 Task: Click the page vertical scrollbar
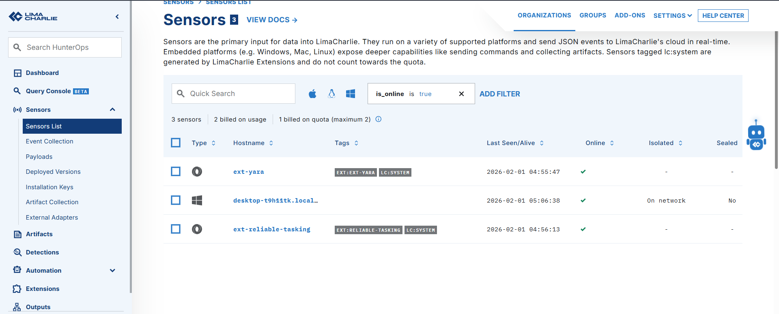click(x=777, y=100)
